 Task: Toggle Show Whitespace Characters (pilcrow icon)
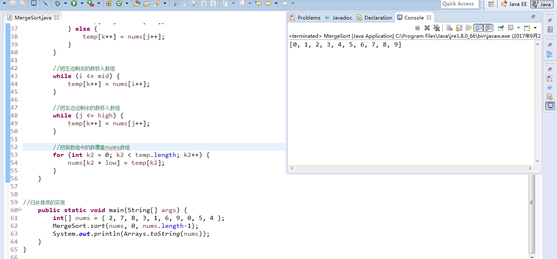click(213, 3)
